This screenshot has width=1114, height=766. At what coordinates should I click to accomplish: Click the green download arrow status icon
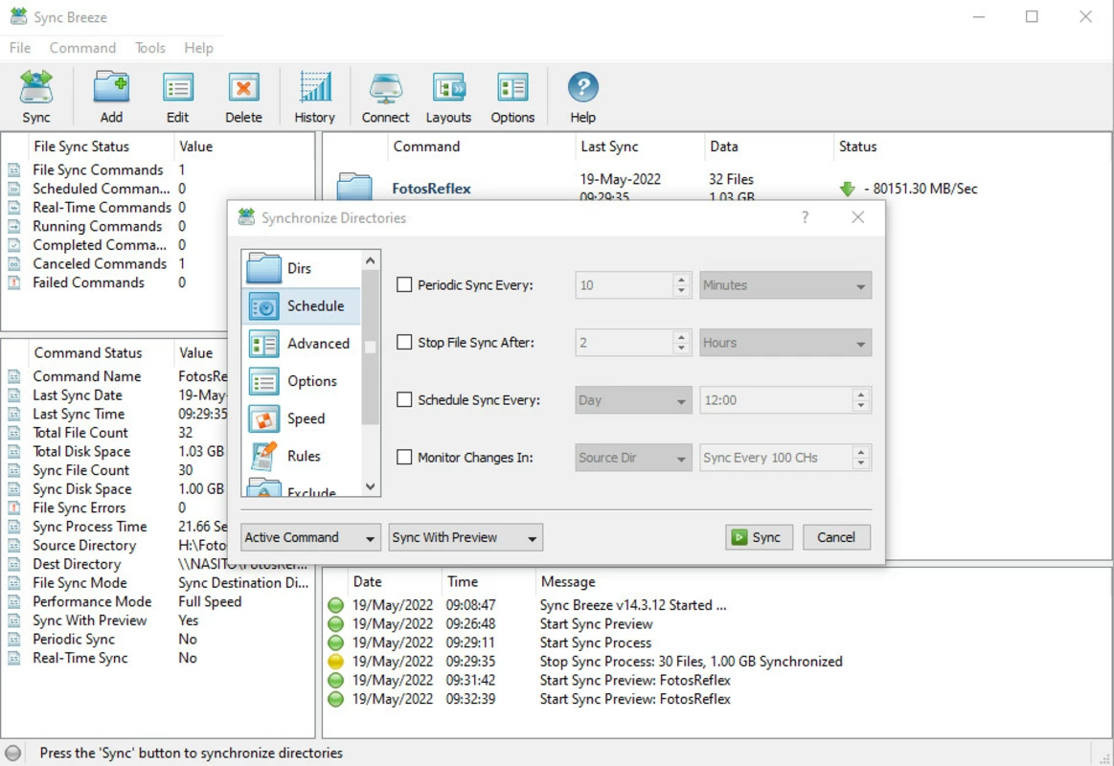[x=847, y=189]
